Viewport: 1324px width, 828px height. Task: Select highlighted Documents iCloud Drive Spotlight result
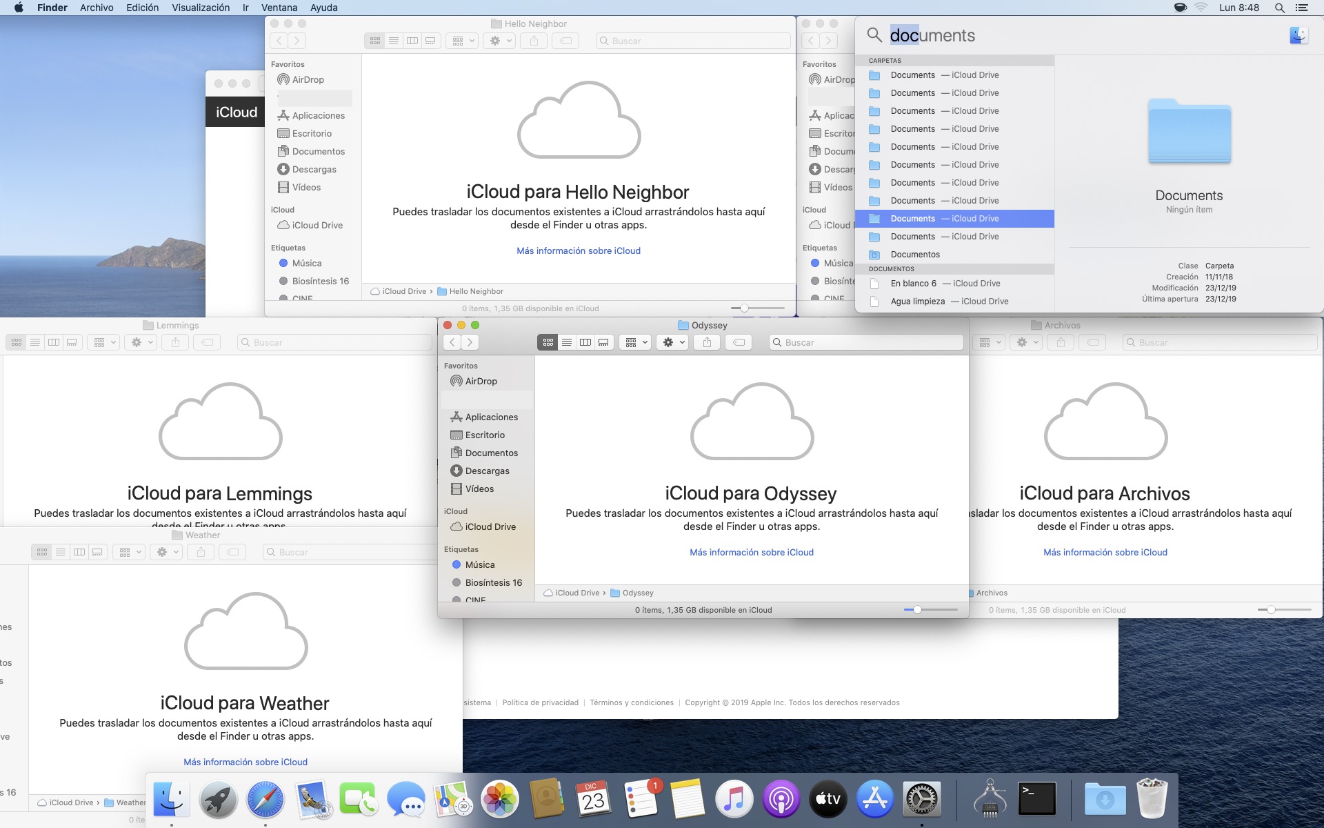click(x=954, y=219)
